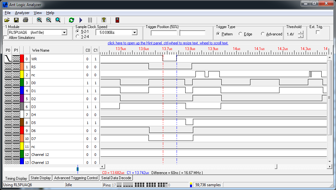Open a saved capture file
Screen dimensions: 336x190
point(7,20)
